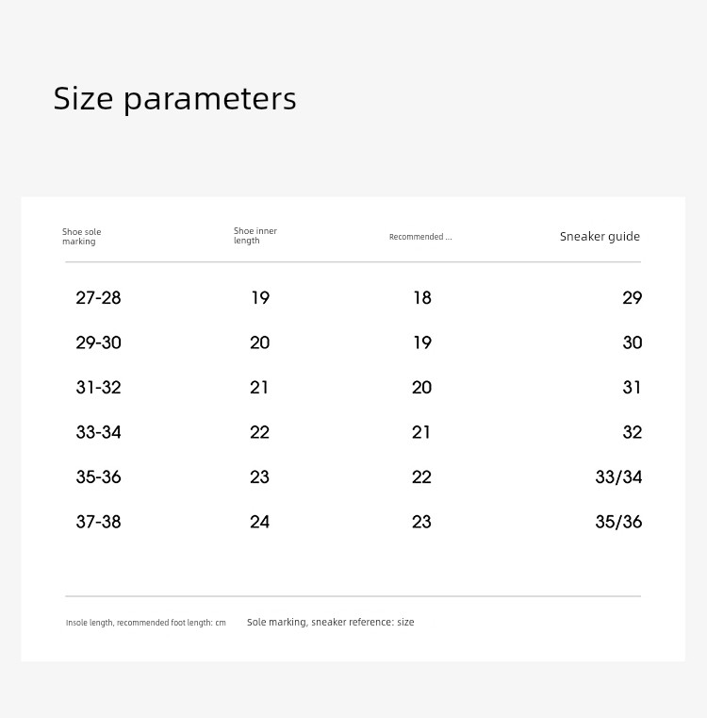The width and height of the screenshot is (707, 718).
Task: Click the insole length cm footnote
Action: (146, 623)
